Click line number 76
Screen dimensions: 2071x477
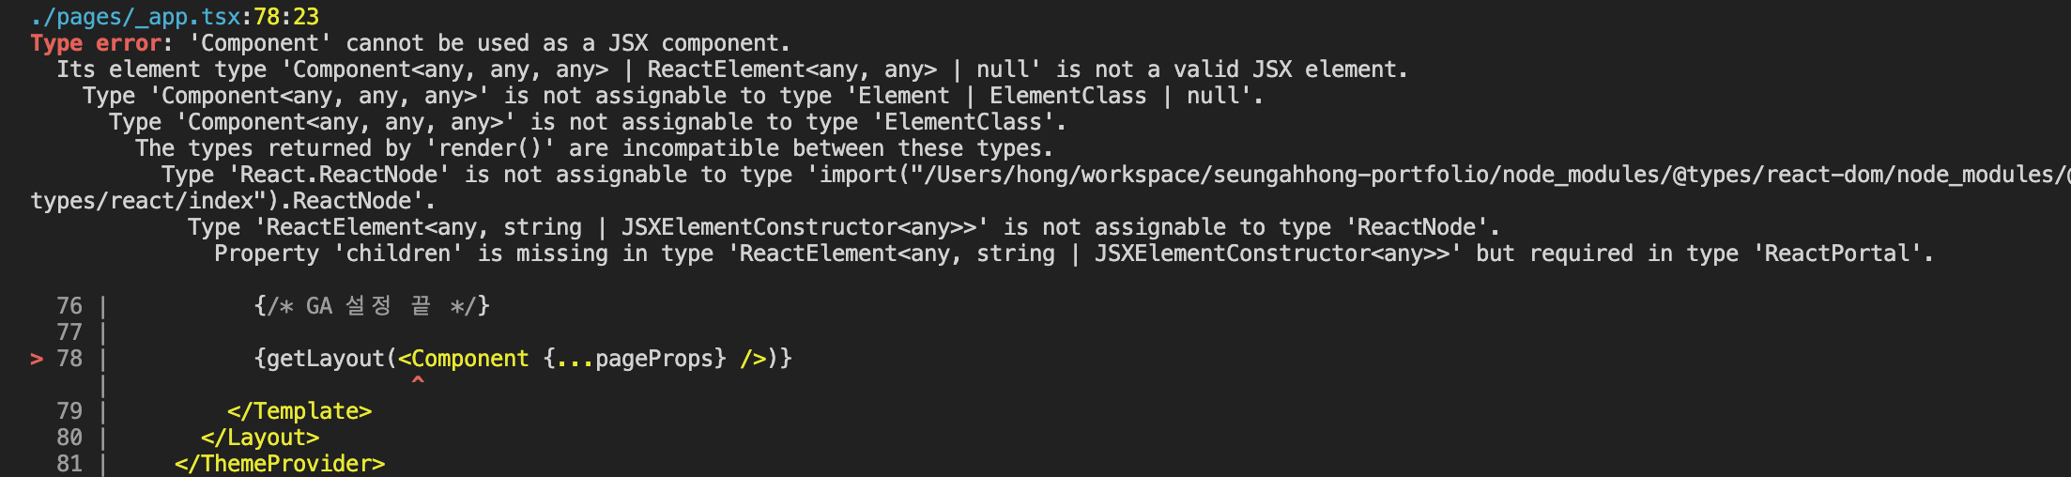point(69,306)
